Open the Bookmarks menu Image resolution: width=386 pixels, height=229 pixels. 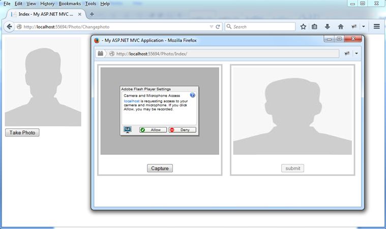click(70, 4)
